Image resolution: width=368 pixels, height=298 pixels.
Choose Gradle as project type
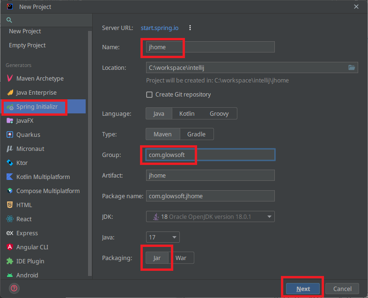(197, 134)
